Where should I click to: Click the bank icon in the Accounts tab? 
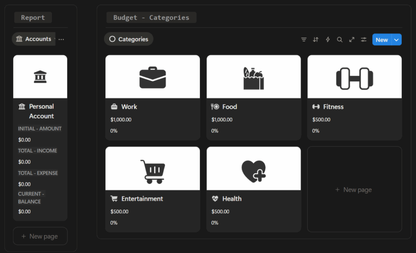[19, 39]
